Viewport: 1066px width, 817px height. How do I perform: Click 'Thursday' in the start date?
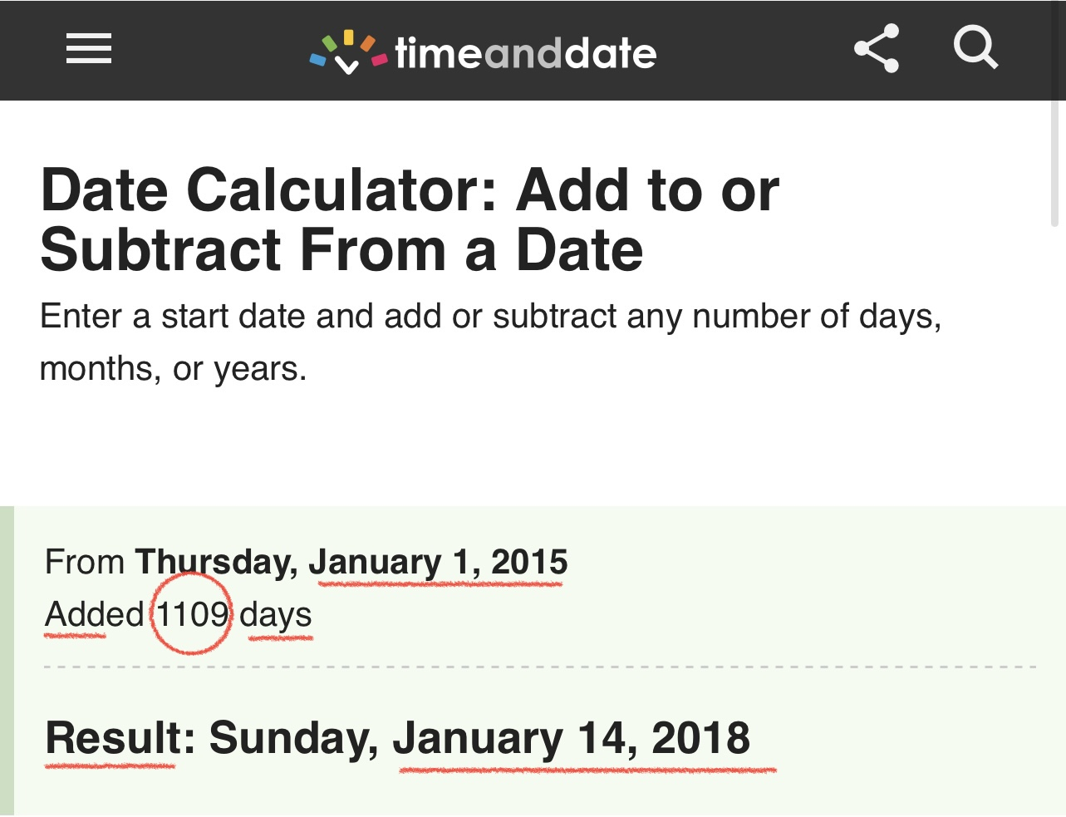(216, 563)
